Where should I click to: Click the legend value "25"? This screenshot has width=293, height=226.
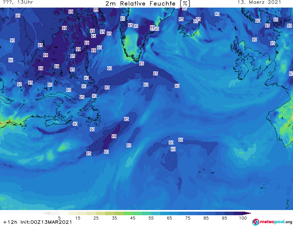point(96,218)
